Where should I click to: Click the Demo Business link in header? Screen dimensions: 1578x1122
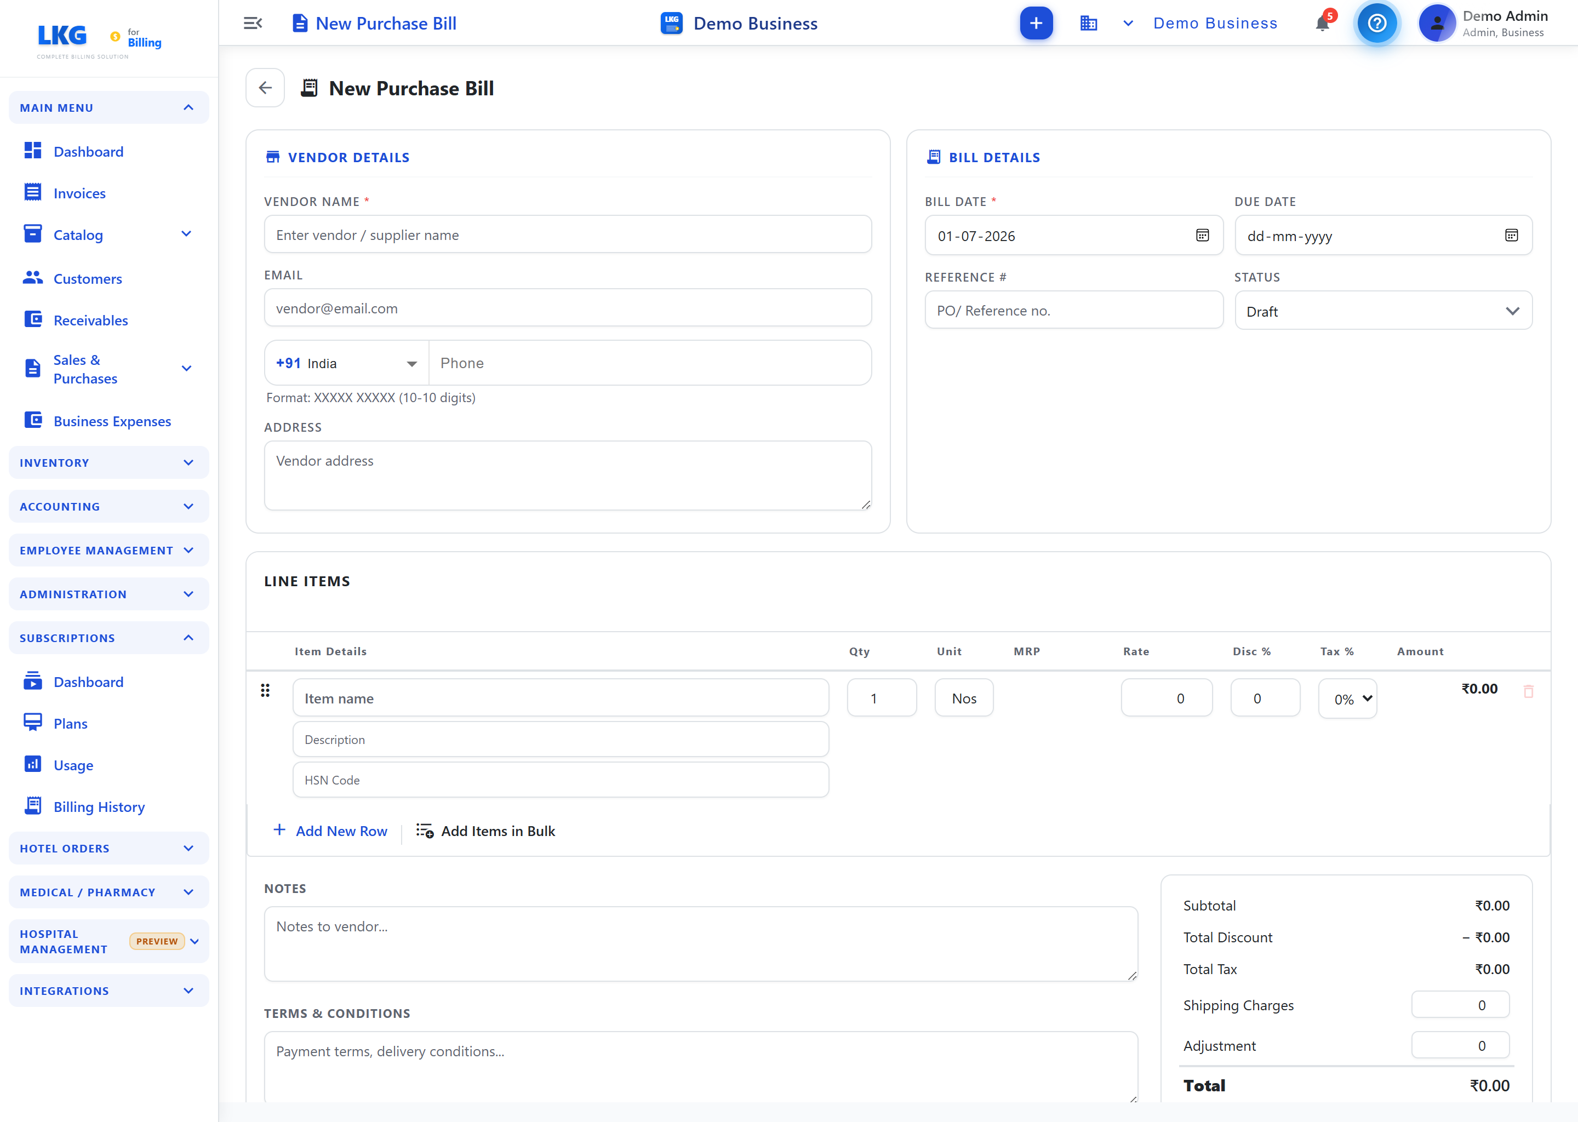pyautogui.click(x=1215, y=24)
